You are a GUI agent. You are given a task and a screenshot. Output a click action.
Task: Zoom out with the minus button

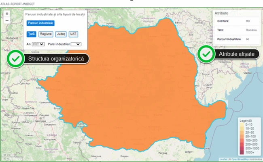coord(7,20)
